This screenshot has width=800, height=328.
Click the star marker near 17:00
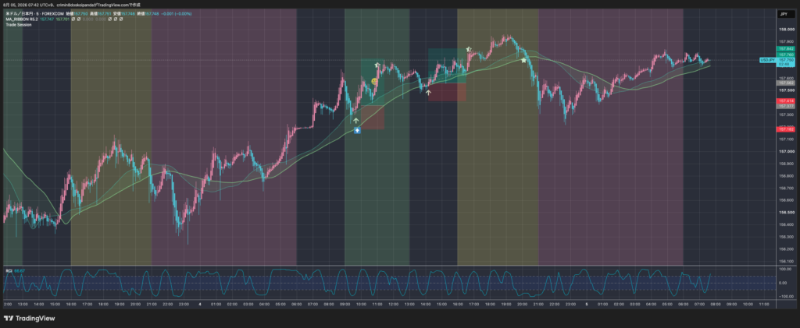point(469,49)
